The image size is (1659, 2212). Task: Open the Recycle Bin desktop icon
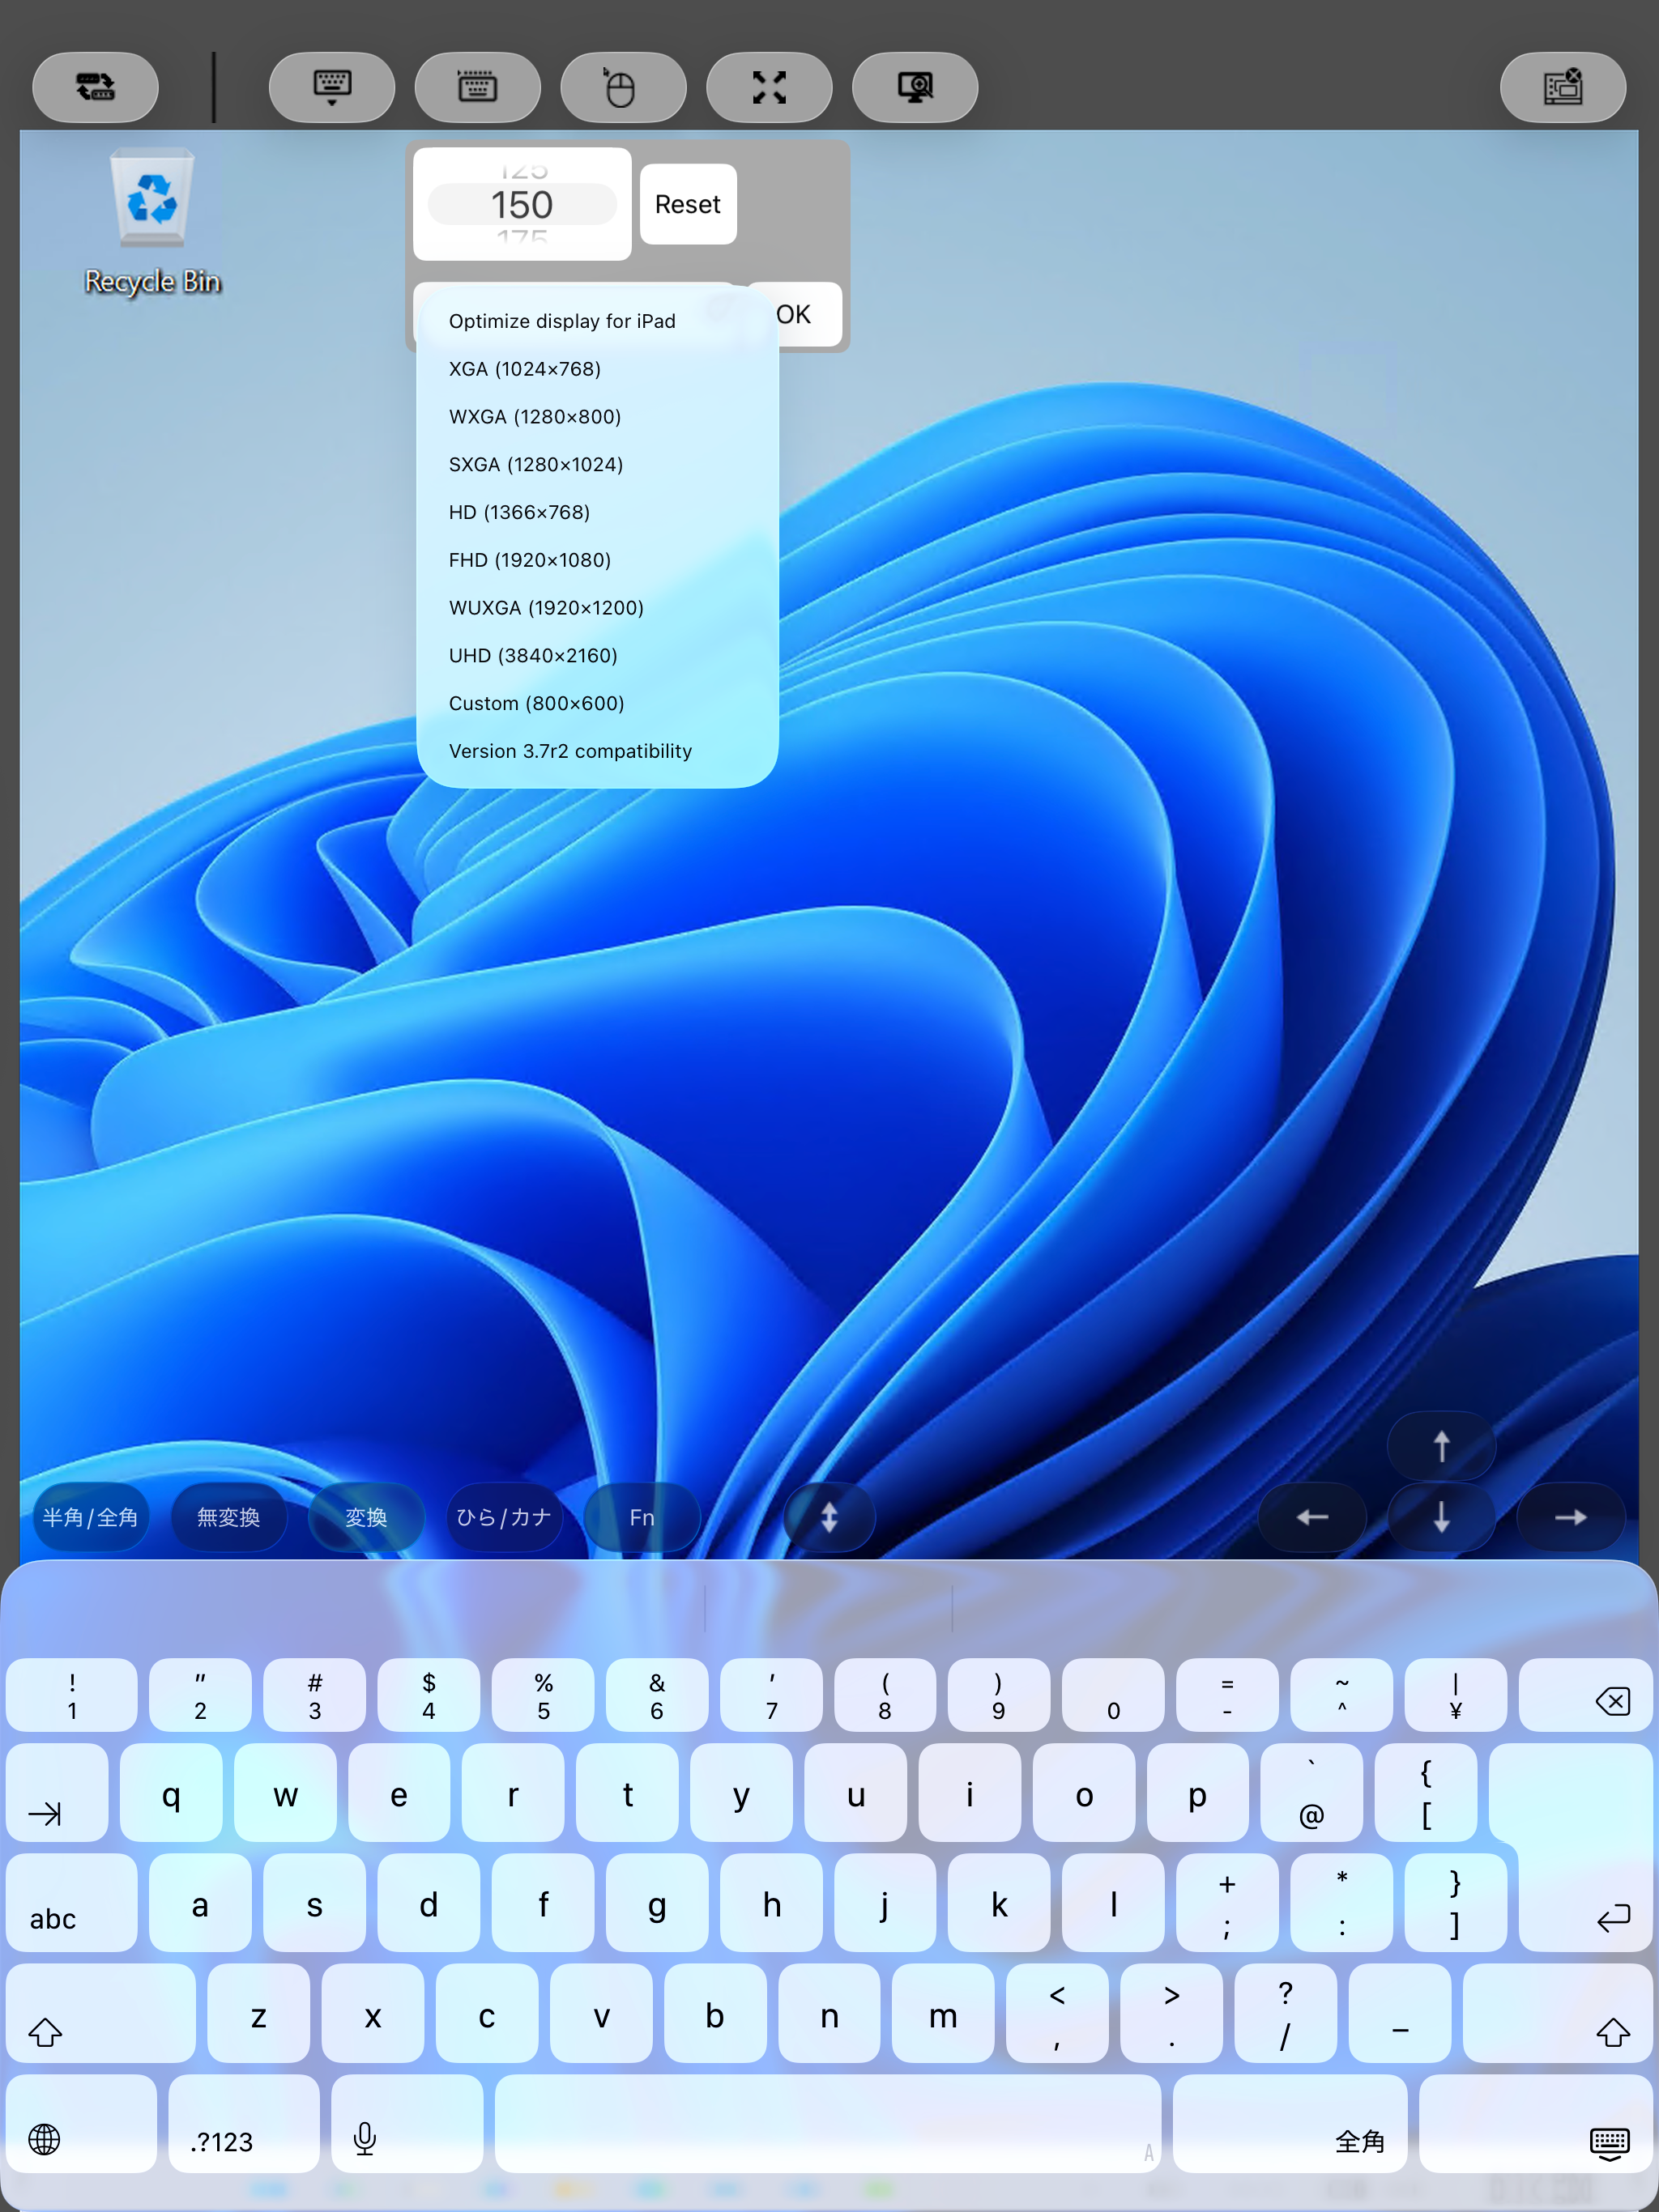click(x=152, y=222)
